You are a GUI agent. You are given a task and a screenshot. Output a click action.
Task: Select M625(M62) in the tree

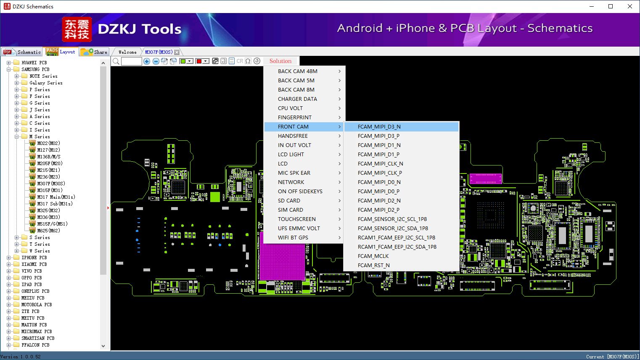[x=48, y=231]
